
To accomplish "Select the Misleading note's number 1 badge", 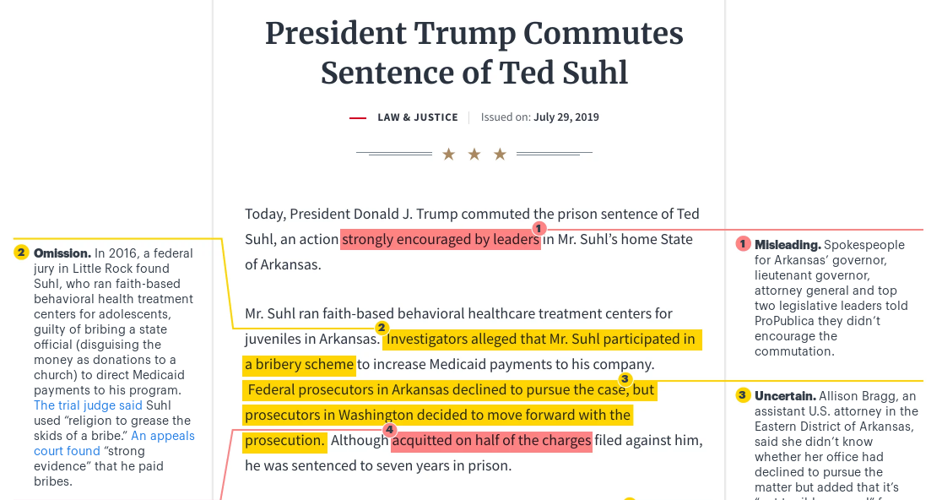I will tap(743, 244).
